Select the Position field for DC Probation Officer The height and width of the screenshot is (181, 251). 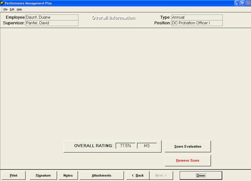(197, 23)
